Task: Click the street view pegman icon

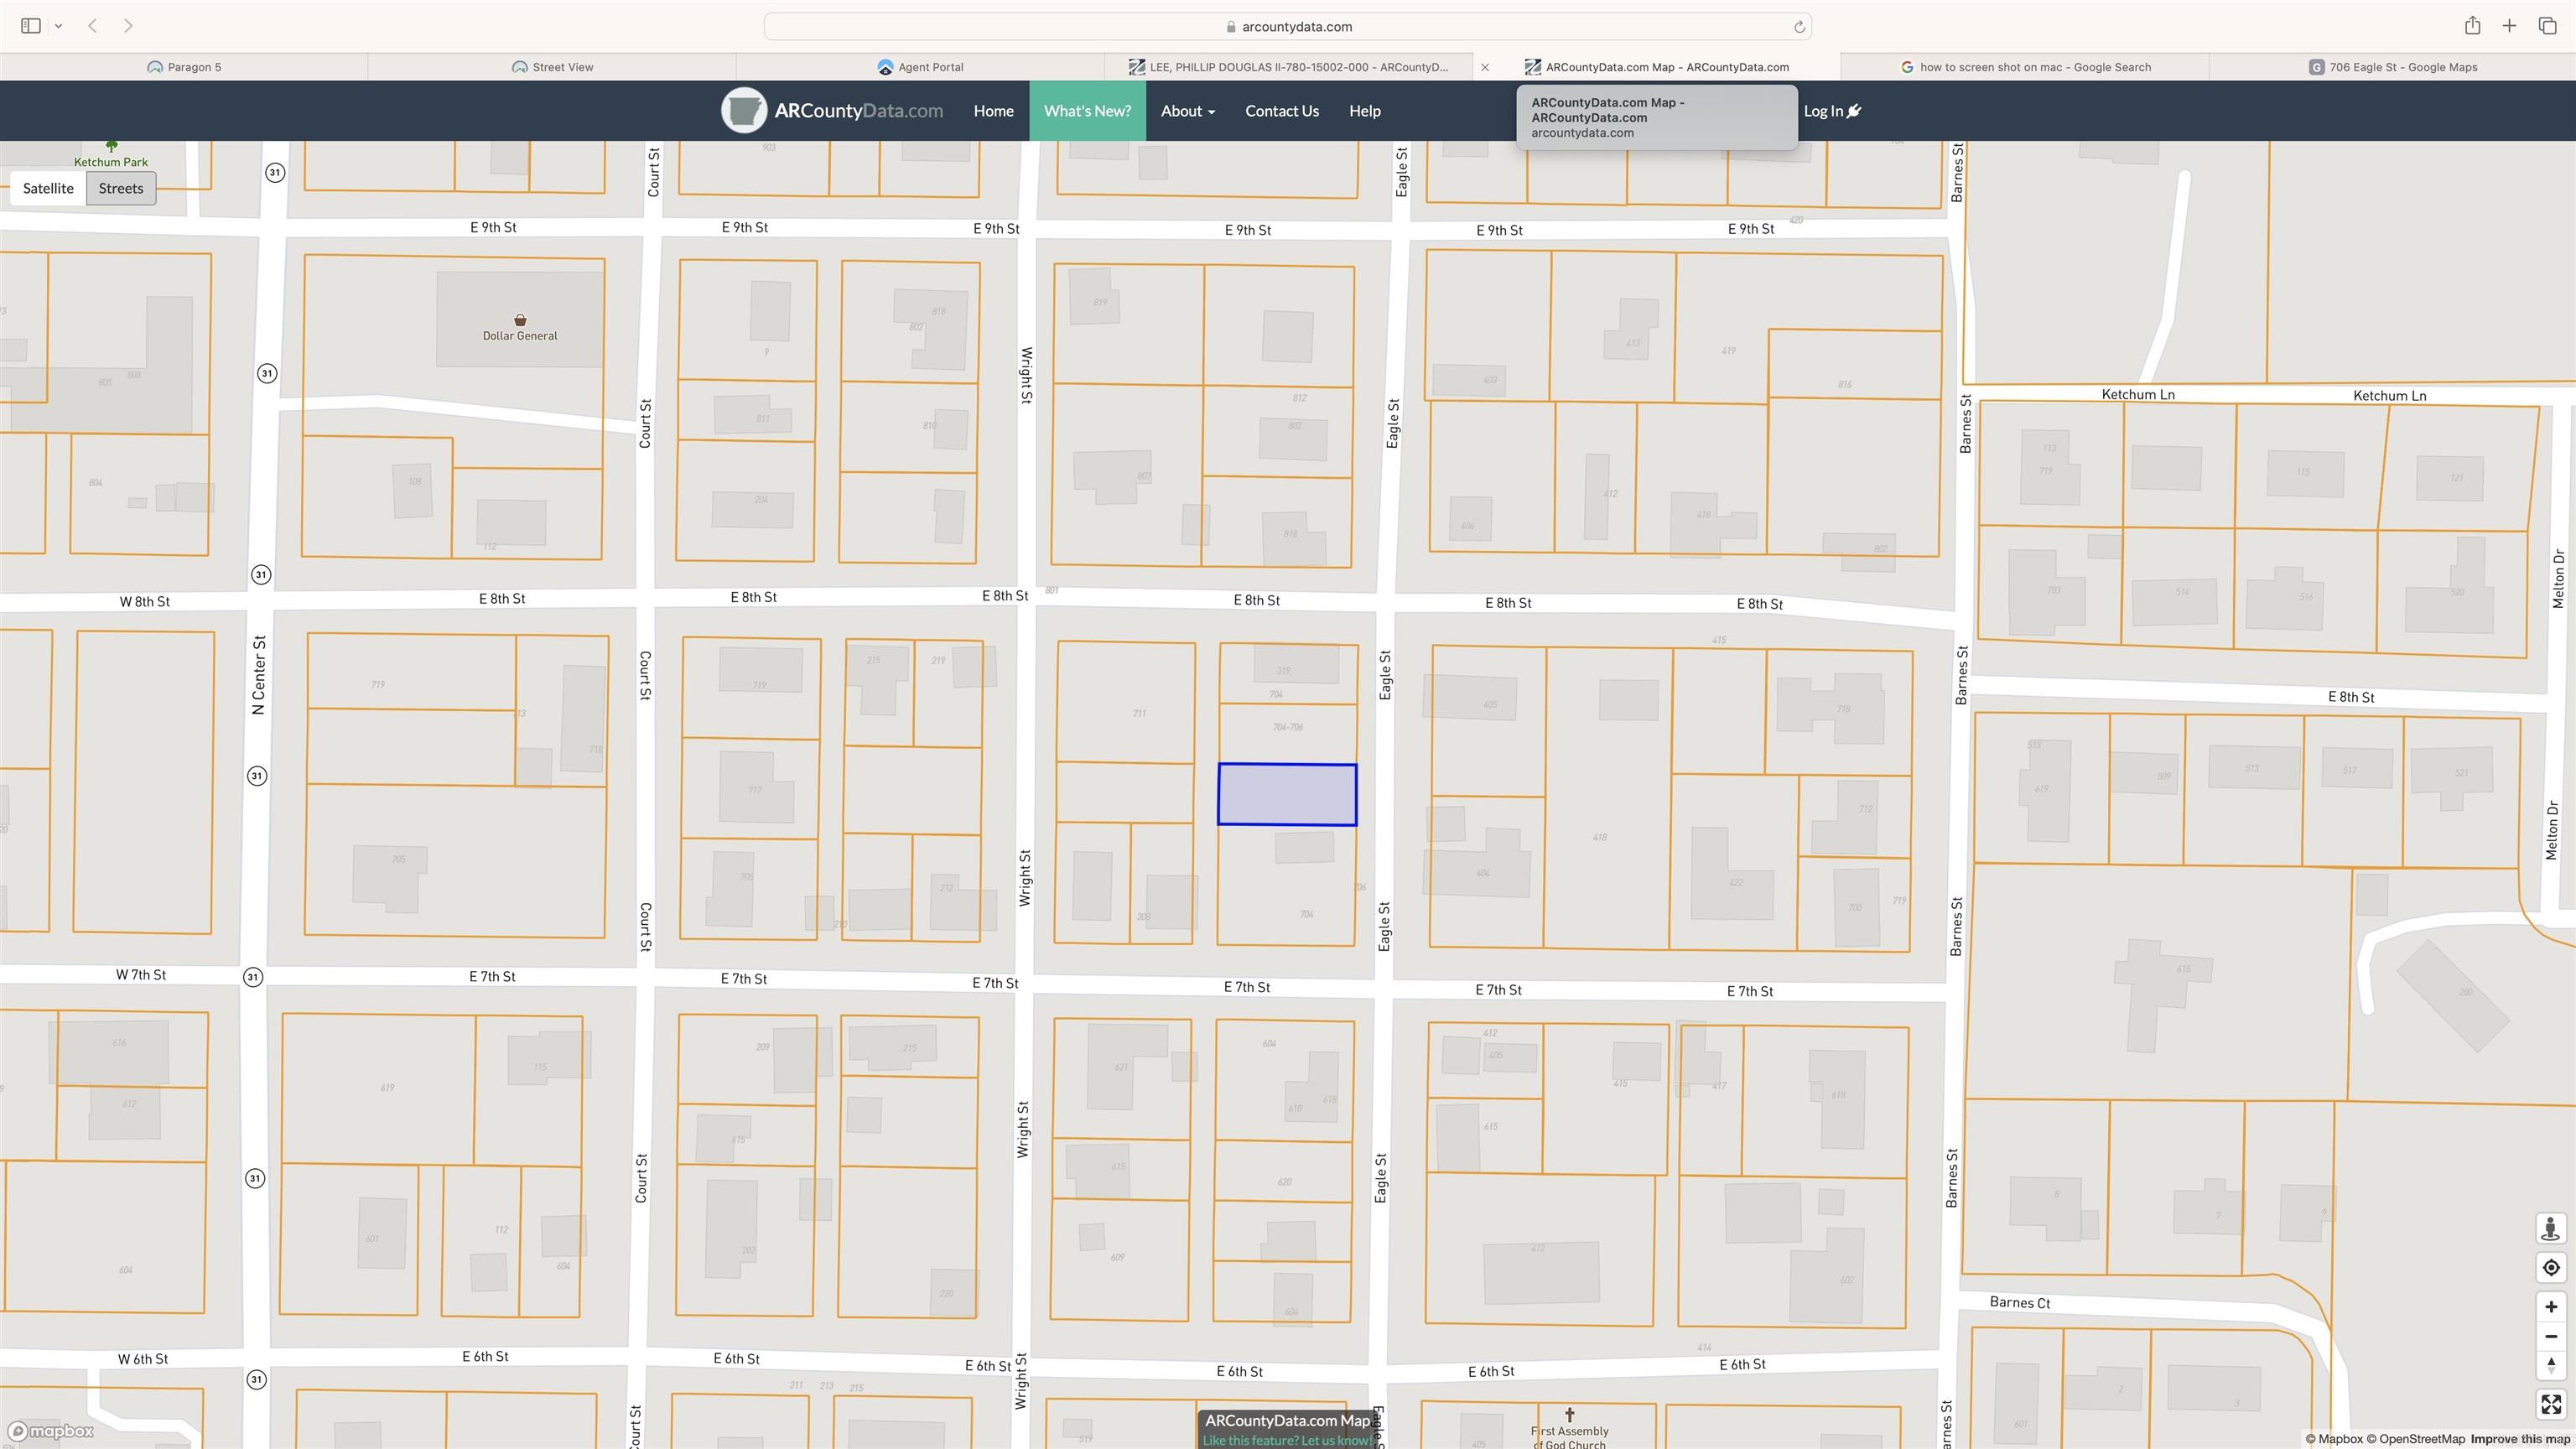Action: coord(2550,1229)
